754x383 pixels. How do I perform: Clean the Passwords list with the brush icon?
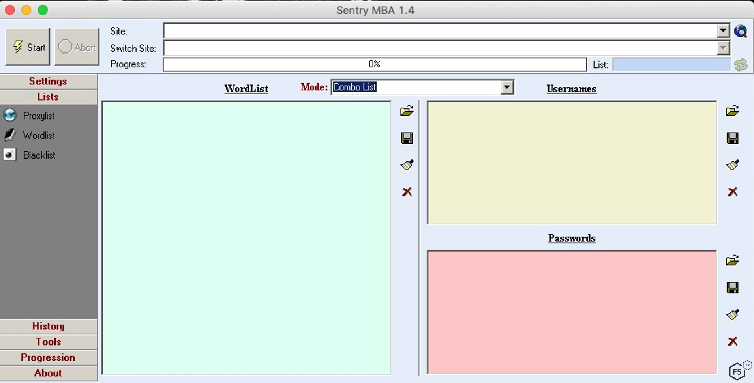pos(732,314)
